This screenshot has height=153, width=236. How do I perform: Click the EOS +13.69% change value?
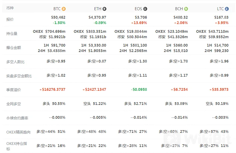click(139, 23)
